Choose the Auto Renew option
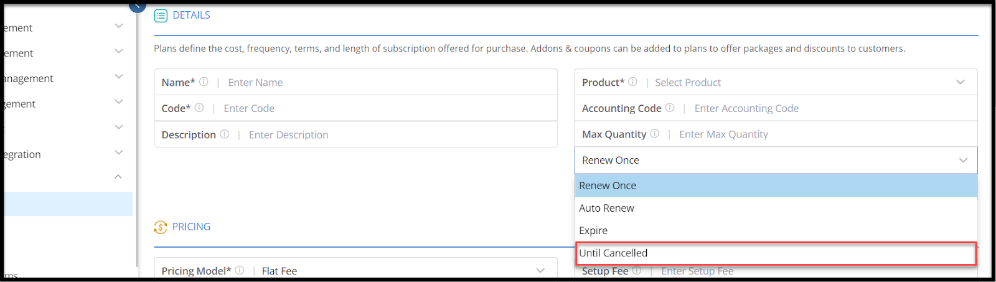This screenshot has height=282, width=996. [x=776, y=208]
